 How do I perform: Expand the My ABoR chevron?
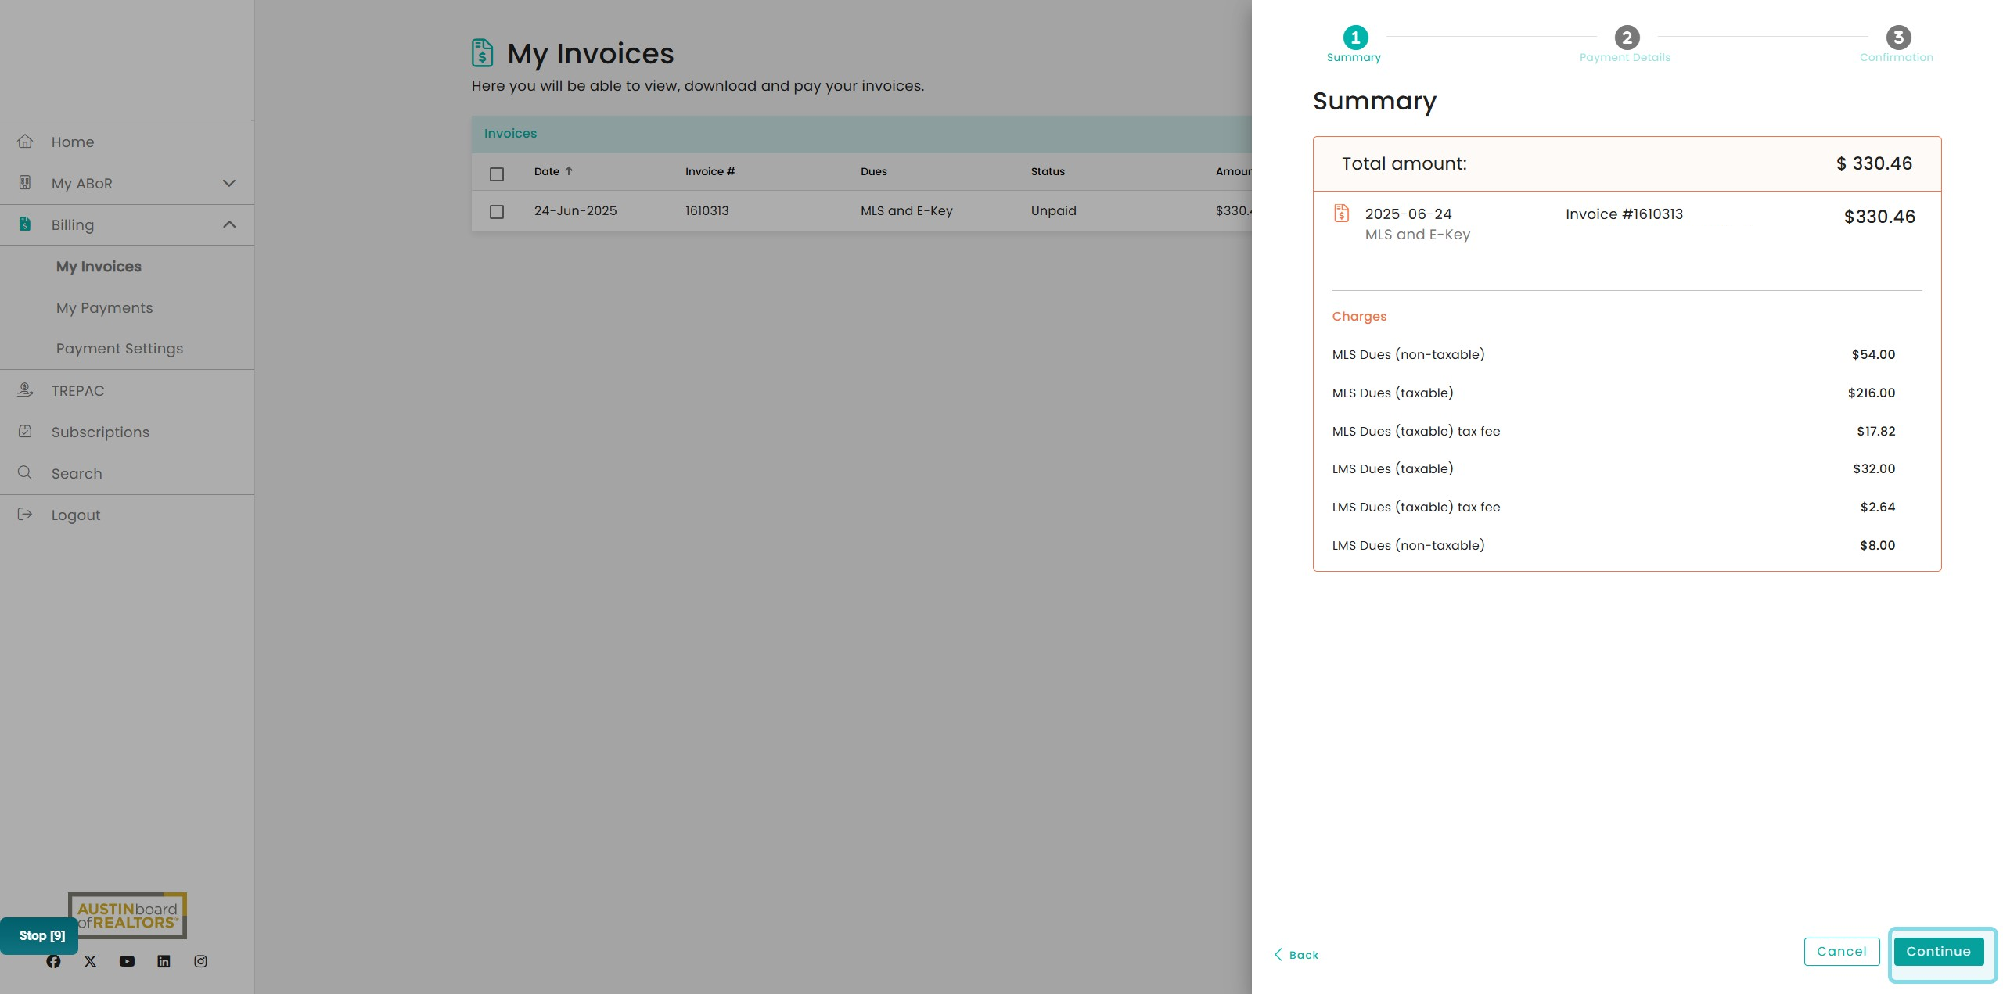click(229, 183)
